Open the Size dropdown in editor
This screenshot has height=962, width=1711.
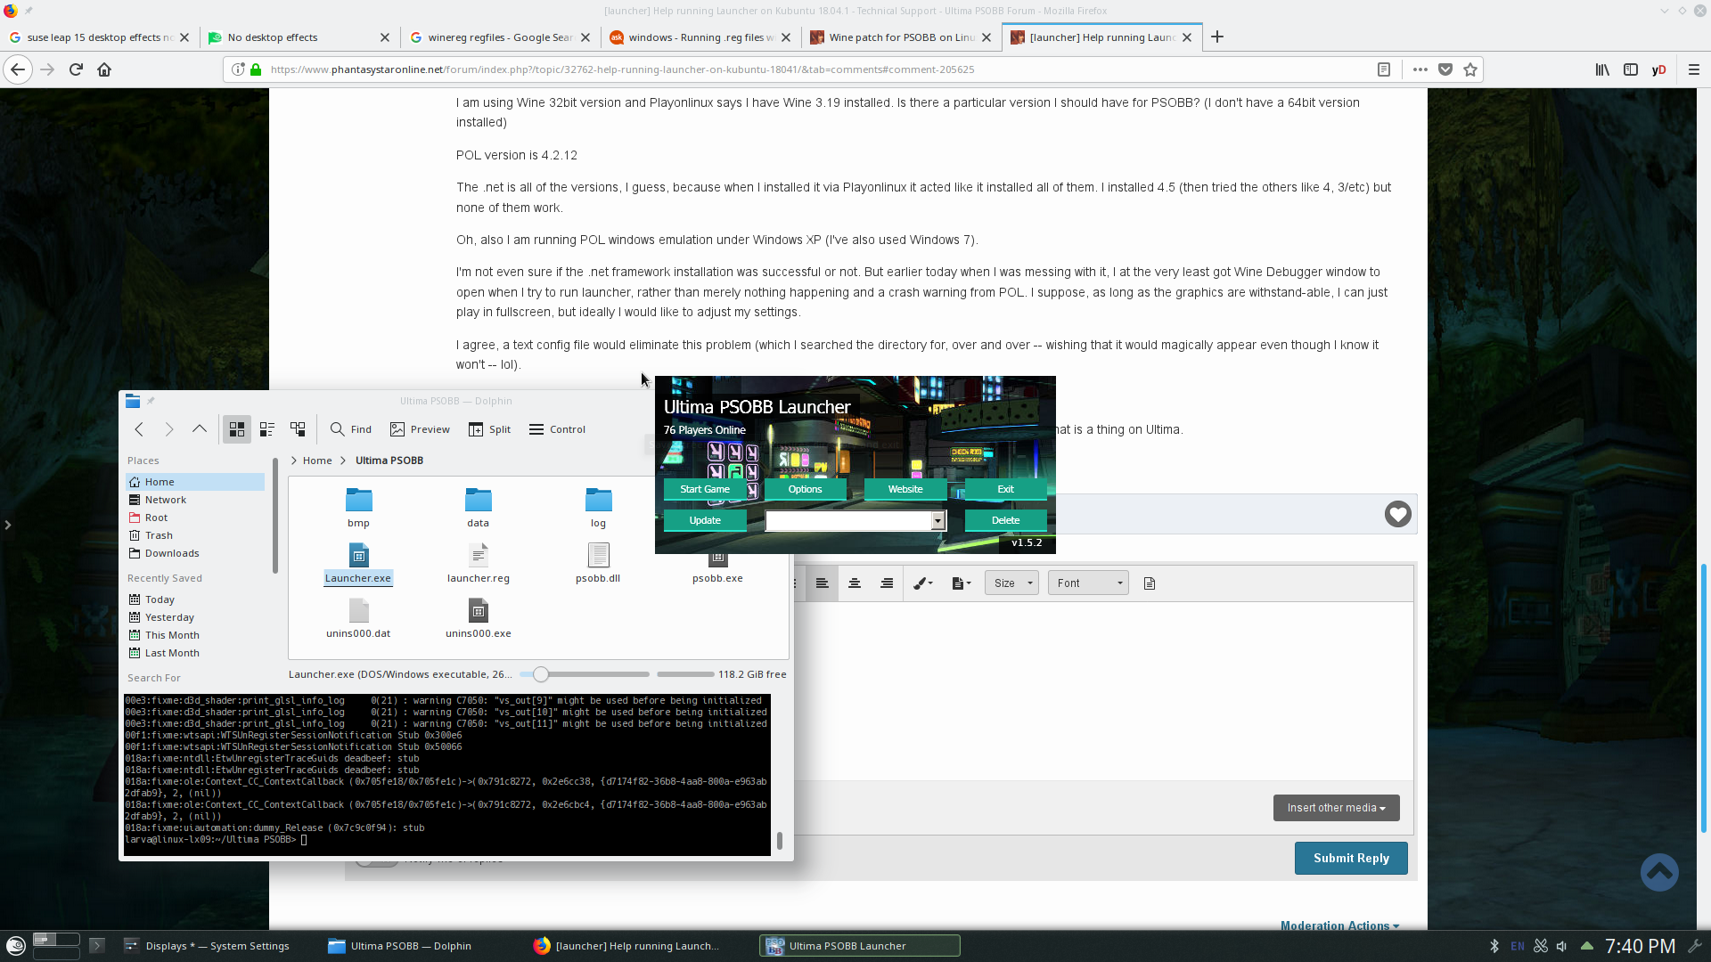click(1011, 583)
